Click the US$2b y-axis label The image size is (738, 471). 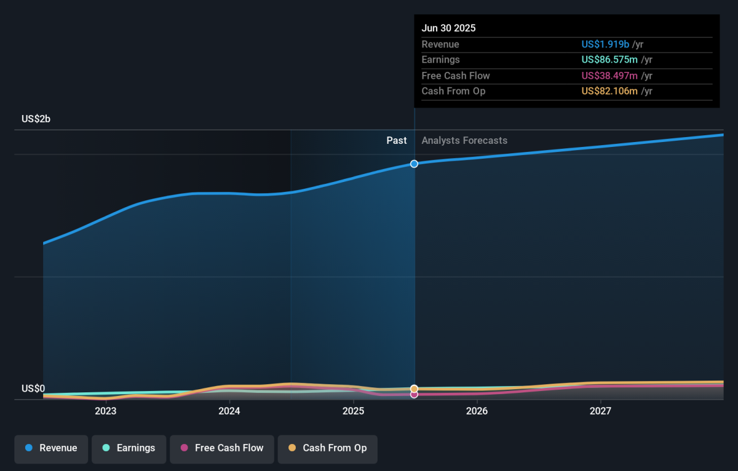point(36,119)
